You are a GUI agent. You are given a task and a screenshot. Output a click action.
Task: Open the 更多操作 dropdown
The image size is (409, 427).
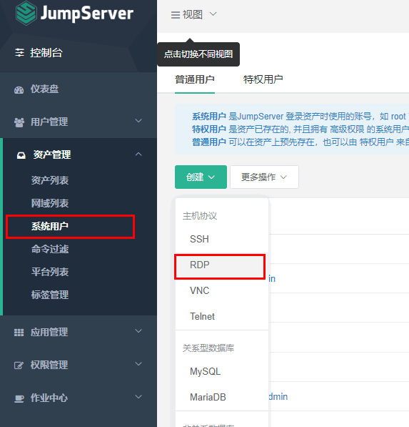pos(264,177)
